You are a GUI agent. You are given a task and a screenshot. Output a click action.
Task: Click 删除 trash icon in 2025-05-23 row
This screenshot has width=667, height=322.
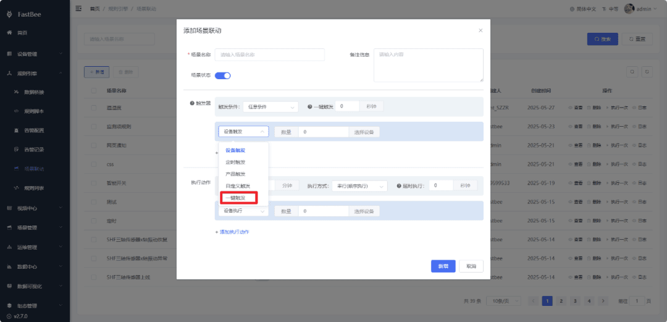click(x=589, y=127)
